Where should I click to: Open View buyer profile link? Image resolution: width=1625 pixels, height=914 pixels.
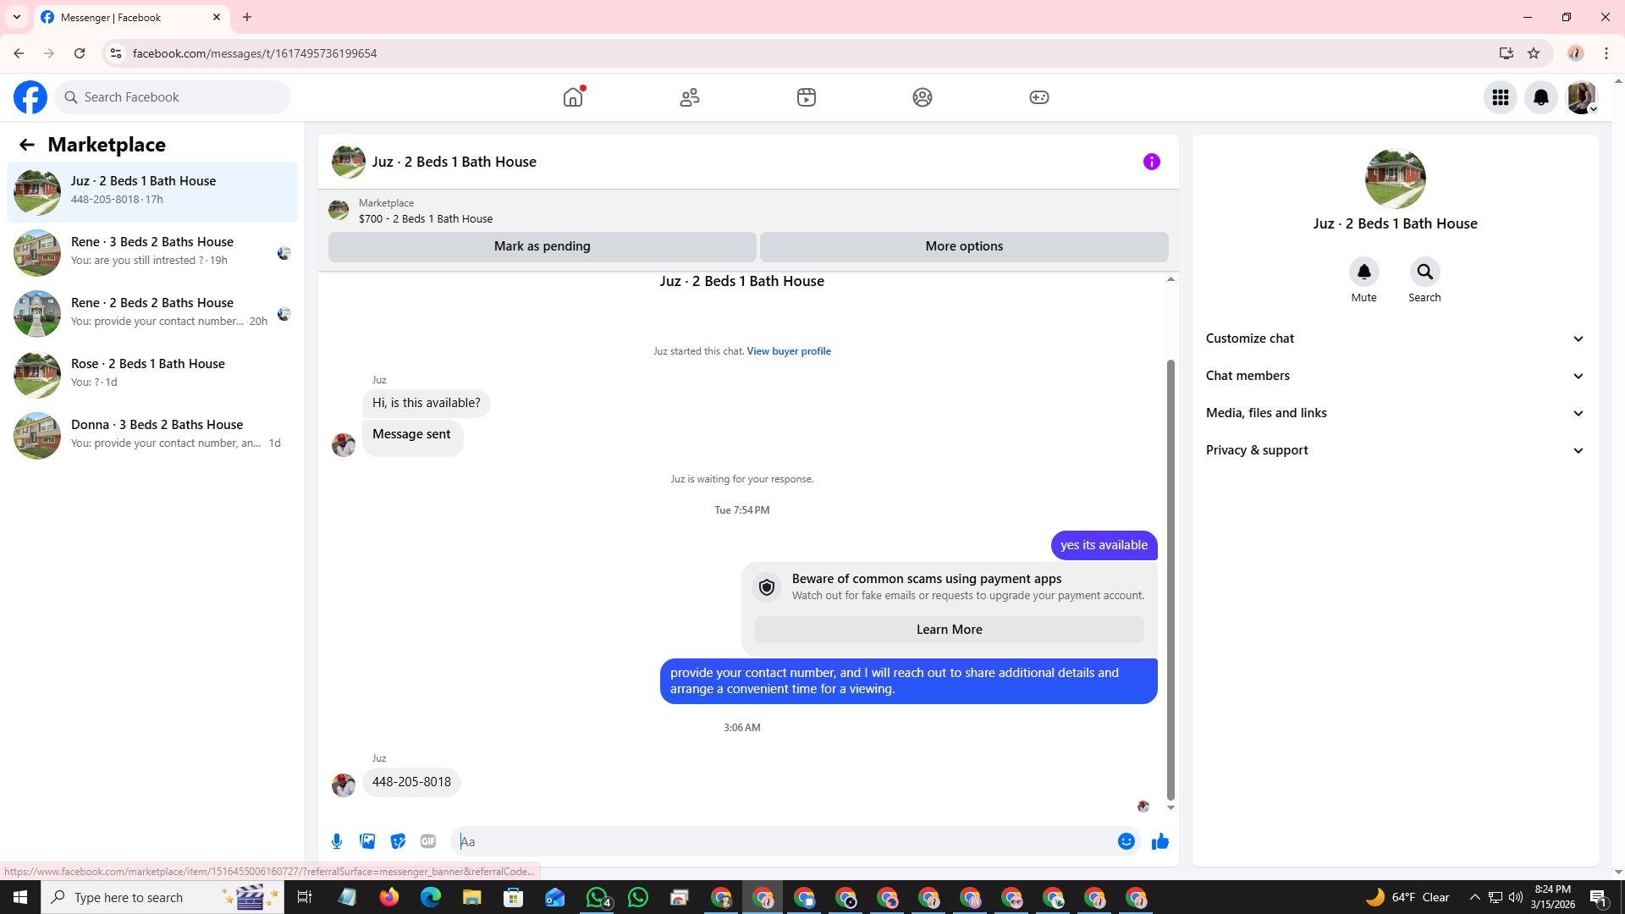coord(789,351)
